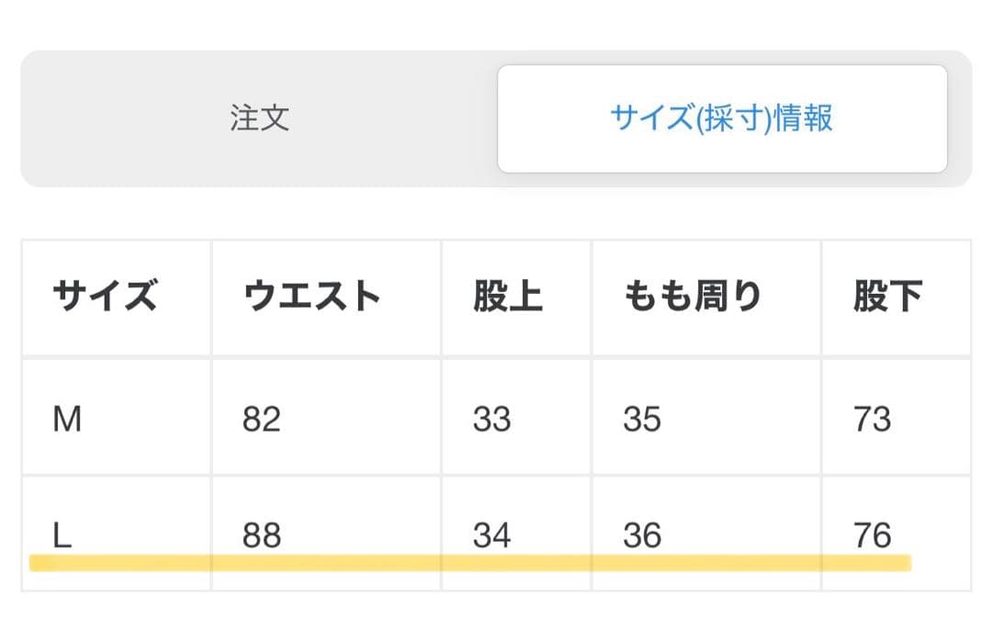Click waist value 82 for size M
Screen dimensions: 992x630
click(x=262, y=419)
